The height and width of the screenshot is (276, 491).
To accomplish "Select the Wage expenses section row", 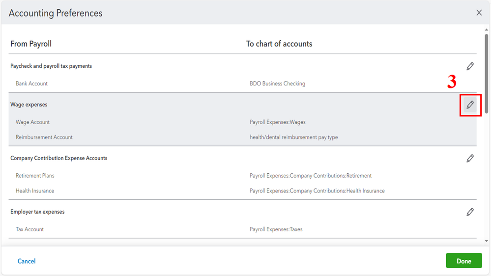I will [29, 105].
